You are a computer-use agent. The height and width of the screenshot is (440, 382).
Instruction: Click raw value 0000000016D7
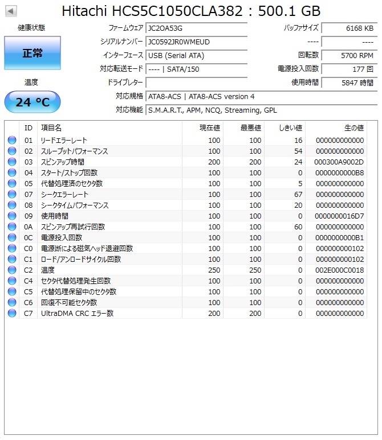pyautogui.click(x=339, y=216)
